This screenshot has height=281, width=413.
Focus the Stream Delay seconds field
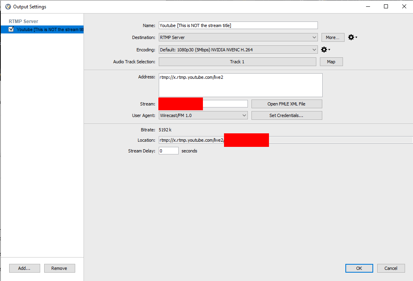click(168, 151)
